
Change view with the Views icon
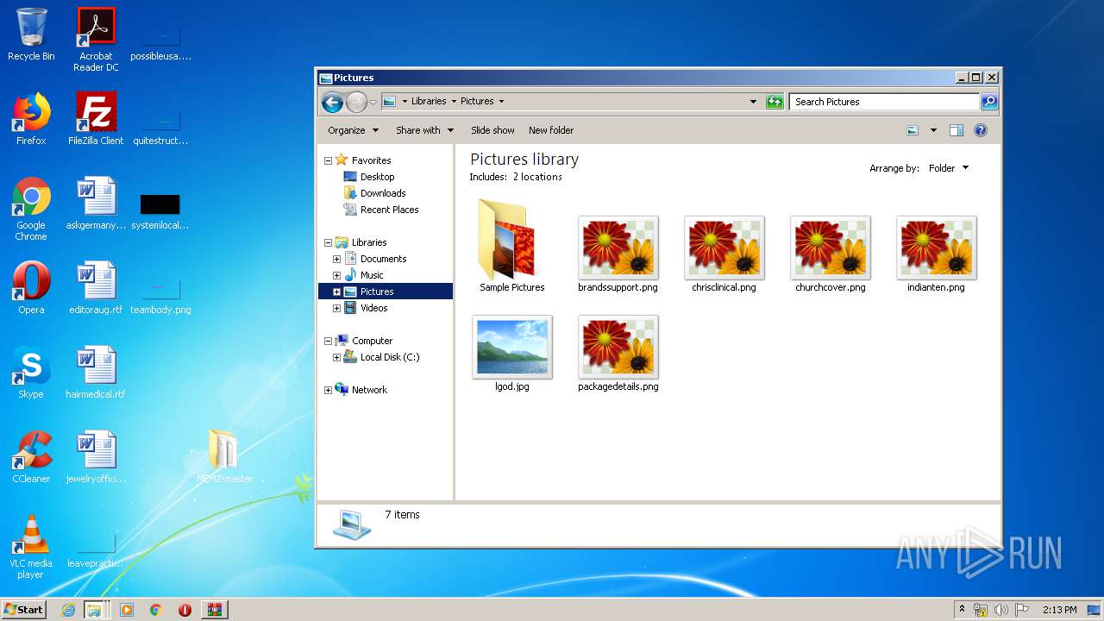click(x=913, y=130)
